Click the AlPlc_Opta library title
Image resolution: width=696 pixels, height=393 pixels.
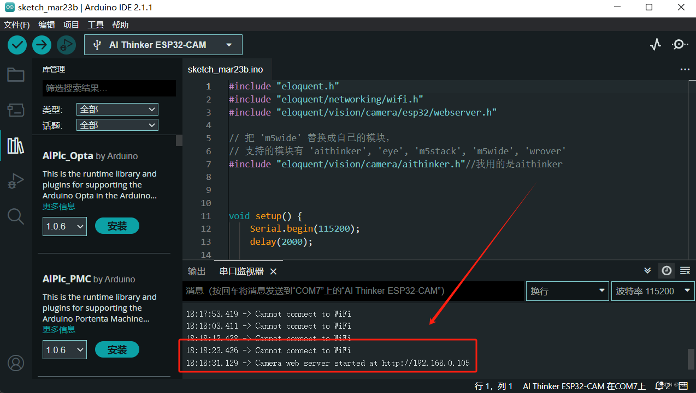(68, 156)
